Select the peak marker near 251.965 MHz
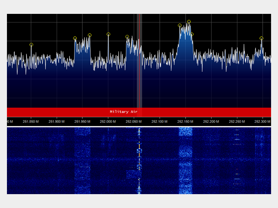278x208 pixels. [90, 35]
